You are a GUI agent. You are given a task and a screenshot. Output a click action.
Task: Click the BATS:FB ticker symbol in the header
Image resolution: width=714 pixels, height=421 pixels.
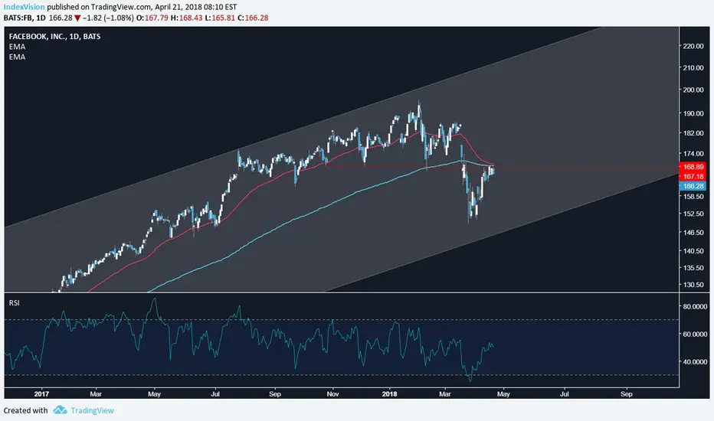point(18,18)
